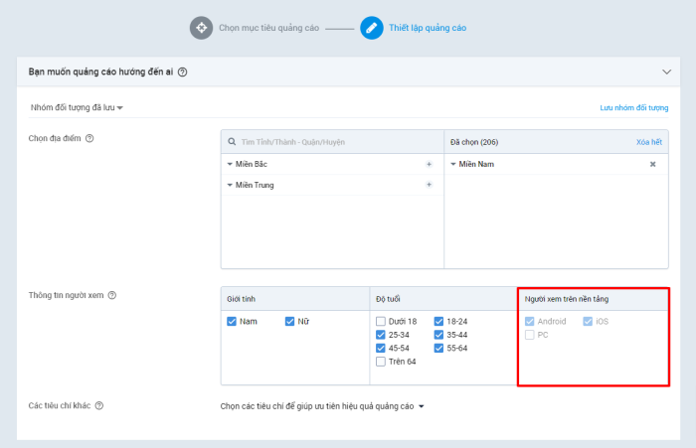Expand the Miền Bắc region row
The width and height of the screenshot is (696, 448).
(230, 164)
